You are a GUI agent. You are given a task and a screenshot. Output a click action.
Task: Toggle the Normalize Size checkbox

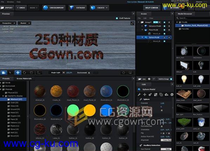point(162,126)
